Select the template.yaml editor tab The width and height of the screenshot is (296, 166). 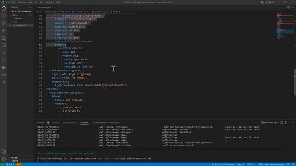[x=45, y=7]
